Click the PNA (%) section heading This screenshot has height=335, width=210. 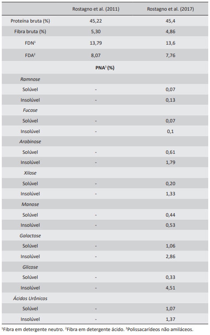[x=105, y=68]
